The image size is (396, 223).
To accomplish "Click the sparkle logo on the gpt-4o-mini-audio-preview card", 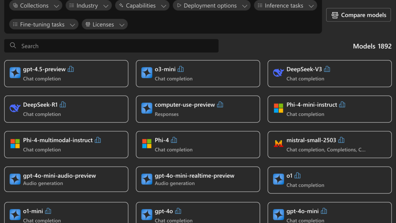I will click(15, 179).
